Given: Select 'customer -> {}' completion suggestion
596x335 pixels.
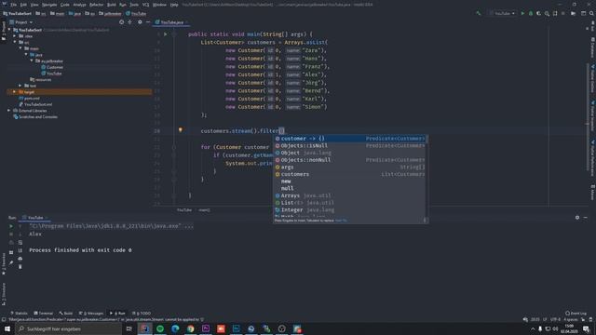Looking at the screenshot, I should (350, 139).
